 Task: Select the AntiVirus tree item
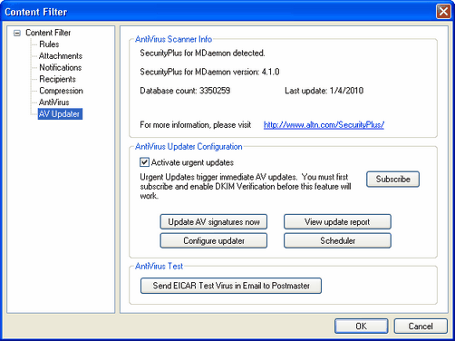[x=53, y=102]
